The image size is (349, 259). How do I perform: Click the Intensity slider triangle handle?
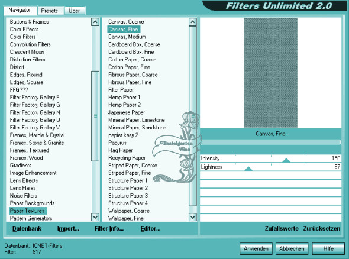click(x=286, y=160)
